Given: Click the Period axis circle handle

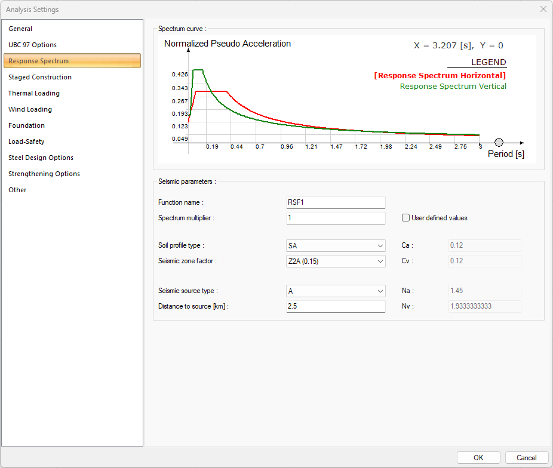Looking at the screenshot, I should 499,143.
